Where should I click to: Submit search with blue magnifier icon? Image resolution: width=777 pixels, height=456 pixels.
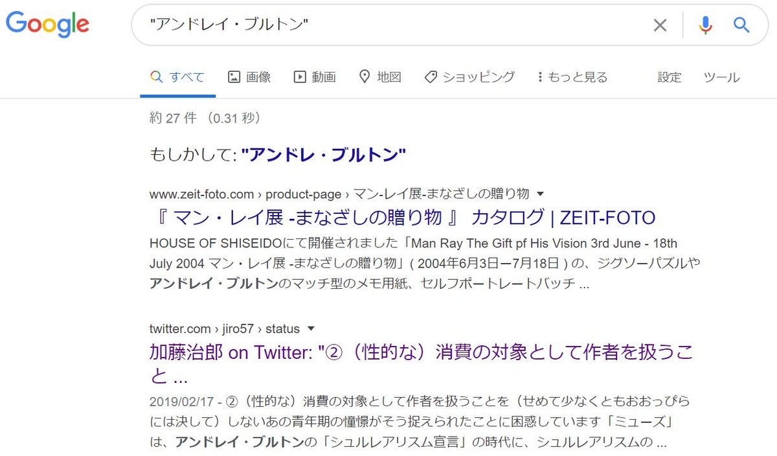(741, 25)
